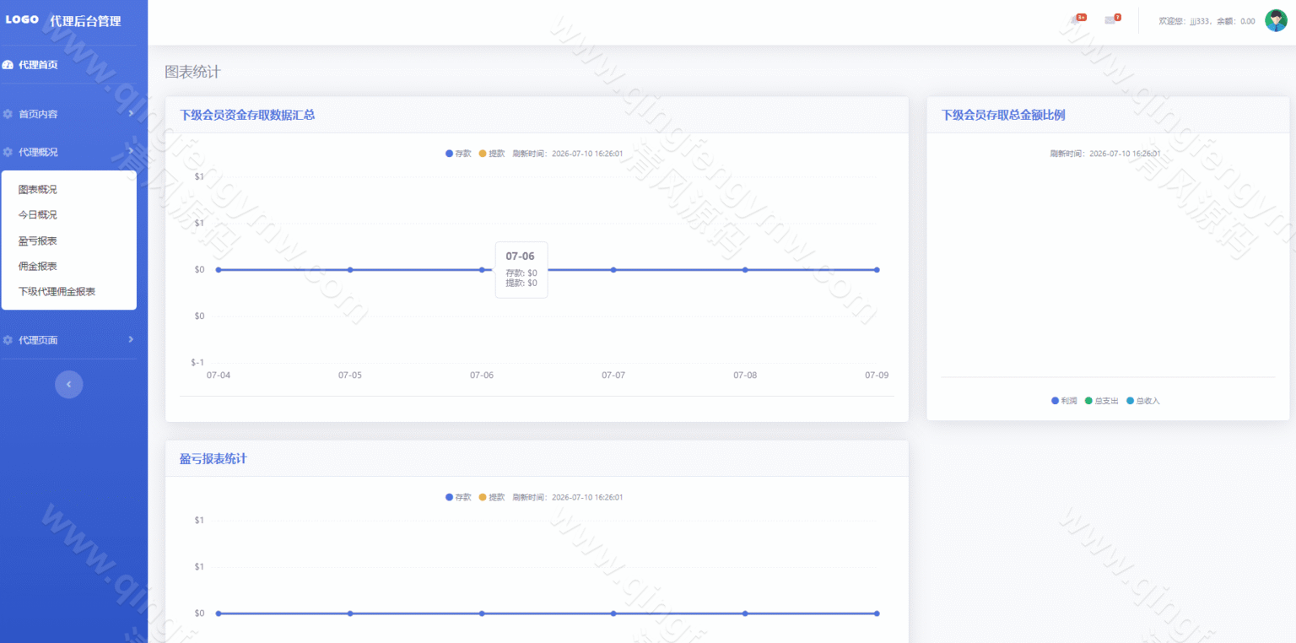1296x643 pixels.
Task: Click the 07-09 data point on the top chart
Action: 877,270
